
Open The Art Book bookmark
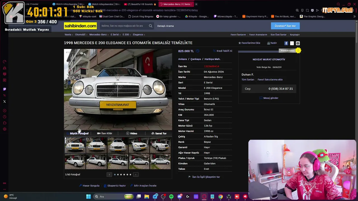pyautogui.click(x=283, y=16)
